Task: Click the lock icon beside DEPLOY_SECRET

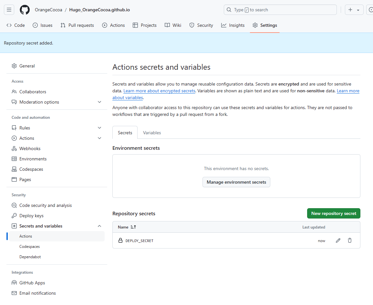Action: click(x=120, y=240)
